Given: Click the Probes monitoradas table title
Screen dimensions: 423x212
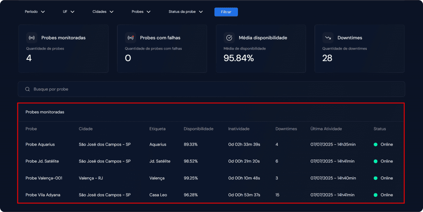Looking at the screenshot, I should [45, 112].
